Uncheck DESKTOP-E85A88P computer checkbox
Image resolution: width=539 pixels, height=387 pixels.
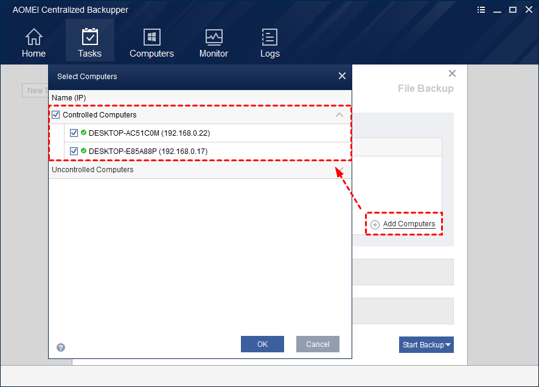tap(74, 152)
